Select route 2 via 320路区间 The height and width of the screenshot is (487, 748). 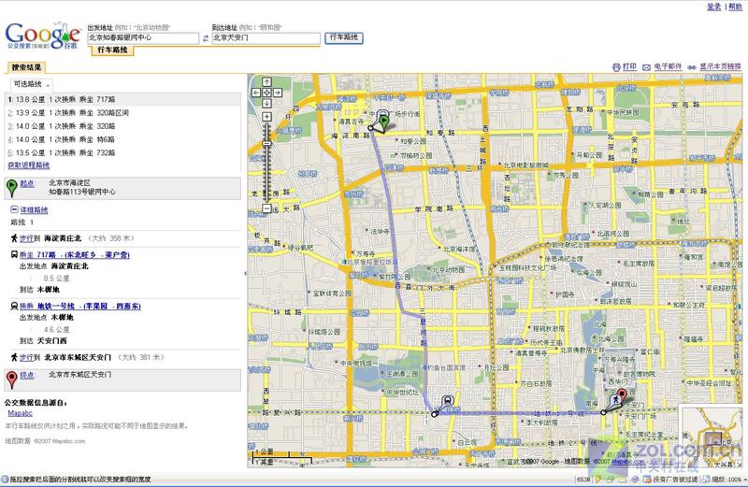coord(123,112)
